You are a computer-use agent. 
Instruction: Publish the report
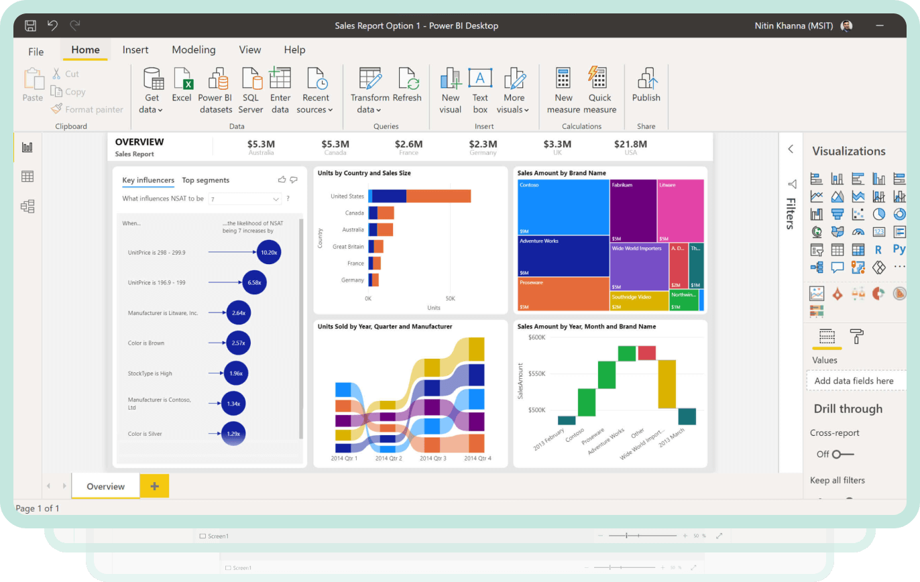(x=646, y=84)
